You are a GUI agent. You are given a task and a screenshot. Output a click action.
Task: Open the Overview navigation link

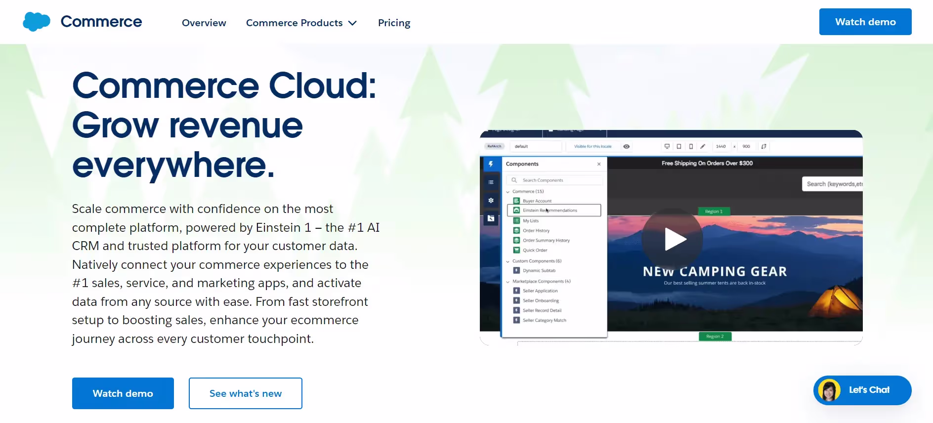click(204, 23)
